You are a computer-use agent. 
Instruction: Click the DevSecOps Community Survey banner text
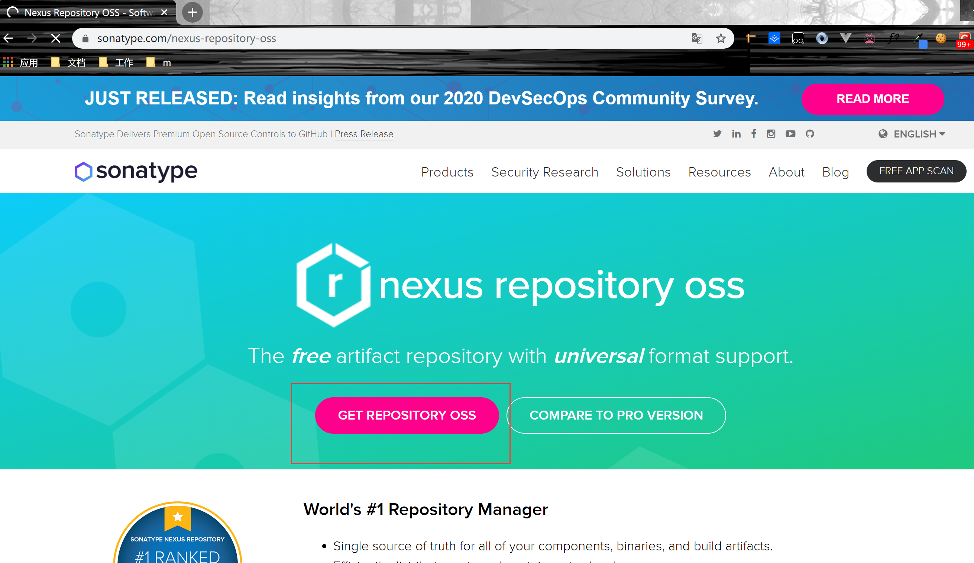421,98
